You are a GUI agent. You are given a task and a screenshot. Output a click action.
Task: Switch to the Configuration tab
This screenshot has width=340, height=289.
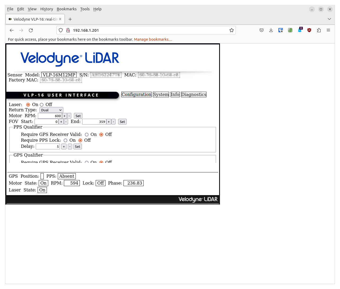(136, 95)
